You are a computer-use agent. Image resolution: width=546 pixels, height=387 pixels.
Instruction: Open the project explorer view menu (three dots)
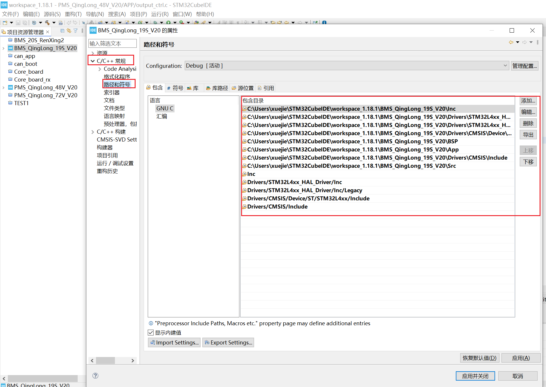click(83, 31)
